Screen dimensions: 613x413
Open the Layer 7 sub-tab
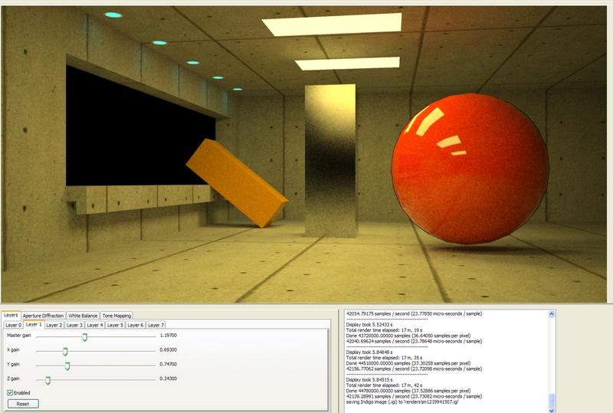156,325
